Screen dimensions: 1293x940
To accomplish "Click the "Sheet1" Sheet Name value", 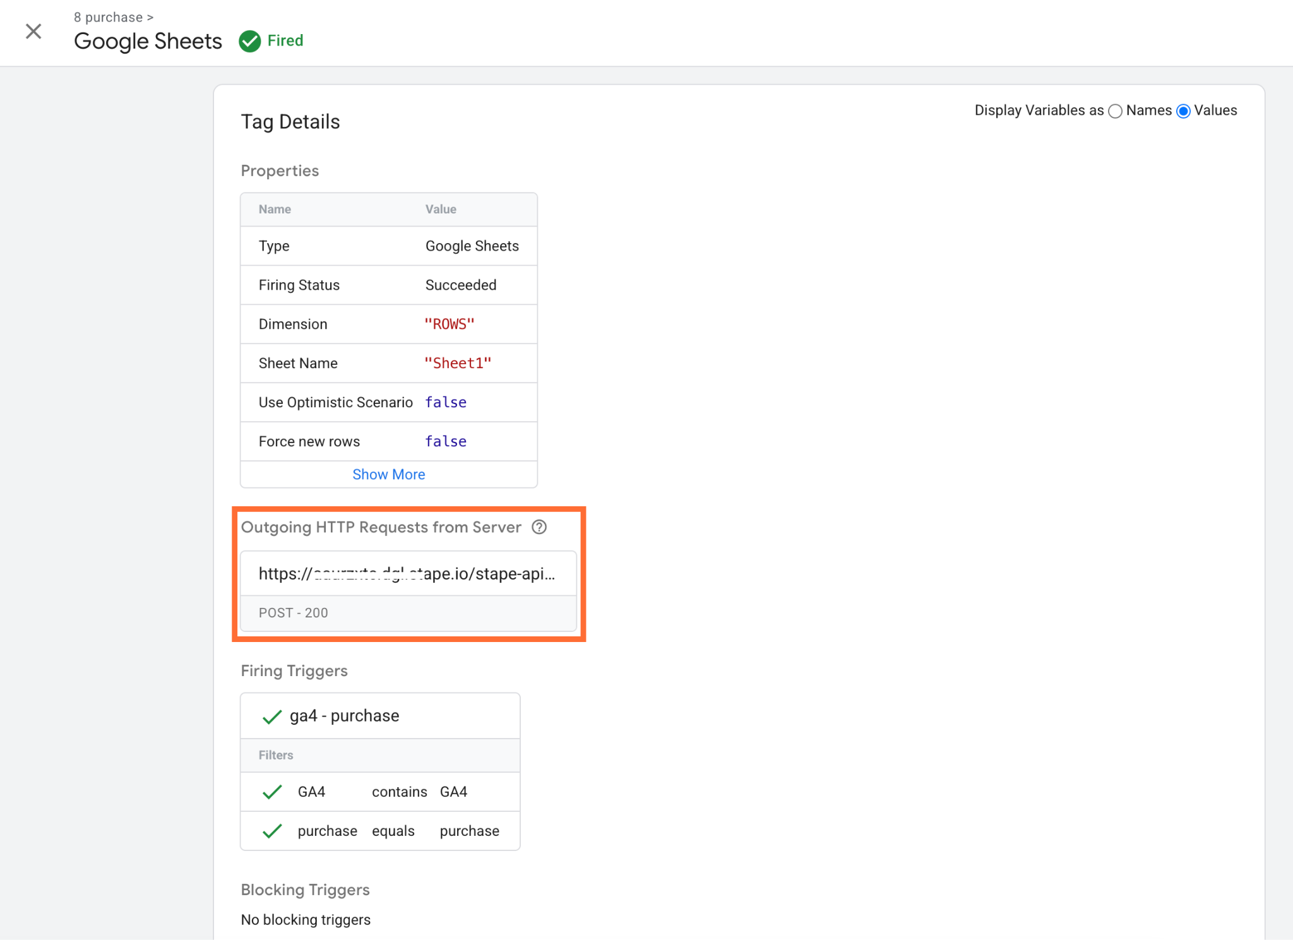I will pyautogui.click(x=458, y=363).
